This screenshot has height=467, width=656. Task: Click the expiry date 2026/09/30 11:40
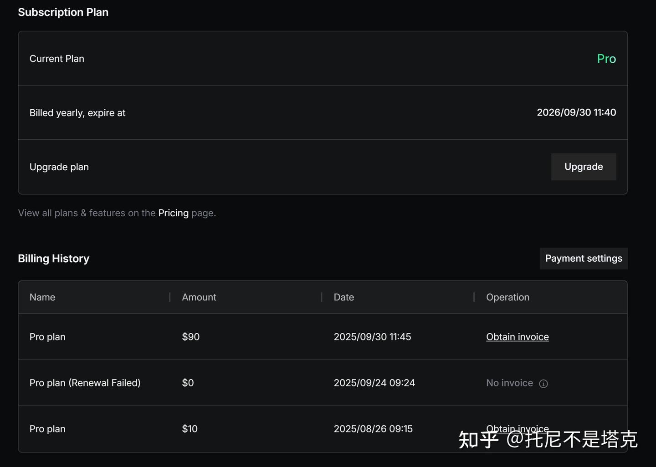click(576, 112)
